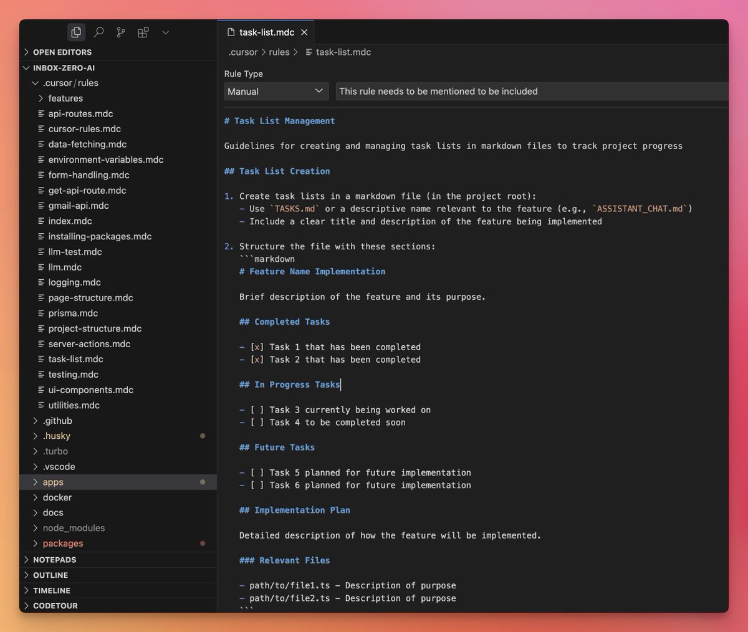Open server-actions.mdc file

tap(118, 343)
